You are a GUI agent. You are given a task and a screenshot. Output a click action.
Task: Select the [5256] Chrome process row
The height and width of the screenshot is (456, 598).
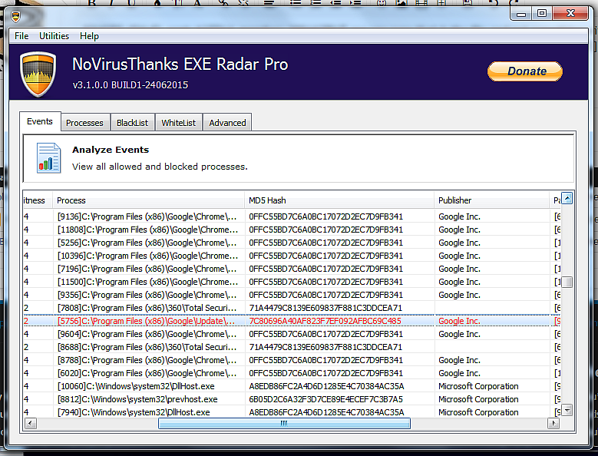(292, 243)
